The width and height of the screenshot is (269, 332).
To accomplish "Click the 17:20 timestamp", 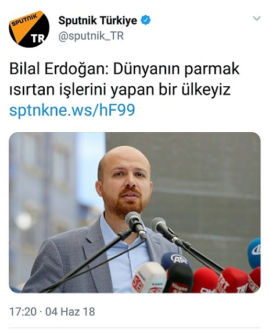I will 23,312.
